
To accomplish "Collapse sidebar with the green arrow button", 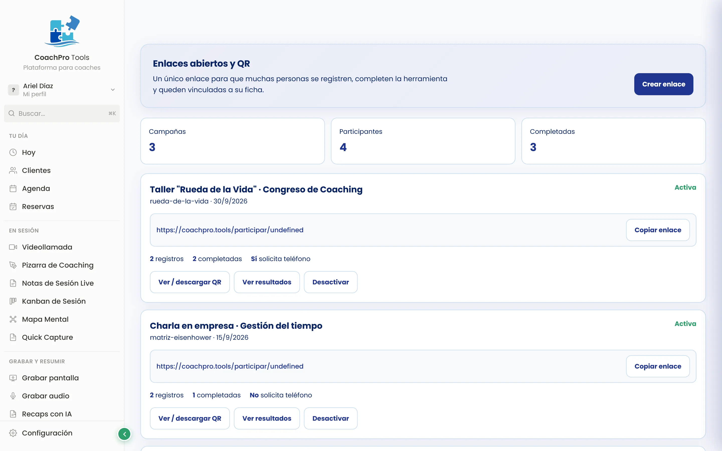I will coord(124,434).
